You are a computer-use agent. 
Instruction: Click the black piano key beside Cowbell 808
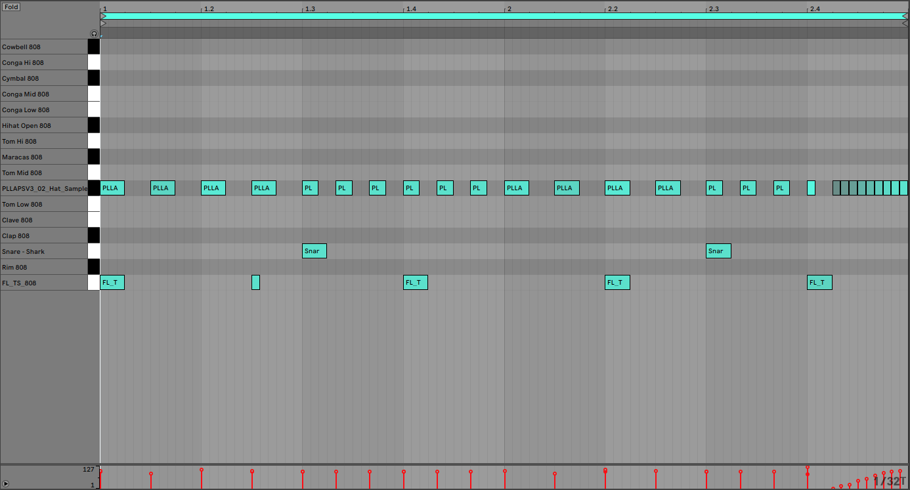tap(94, 47)
